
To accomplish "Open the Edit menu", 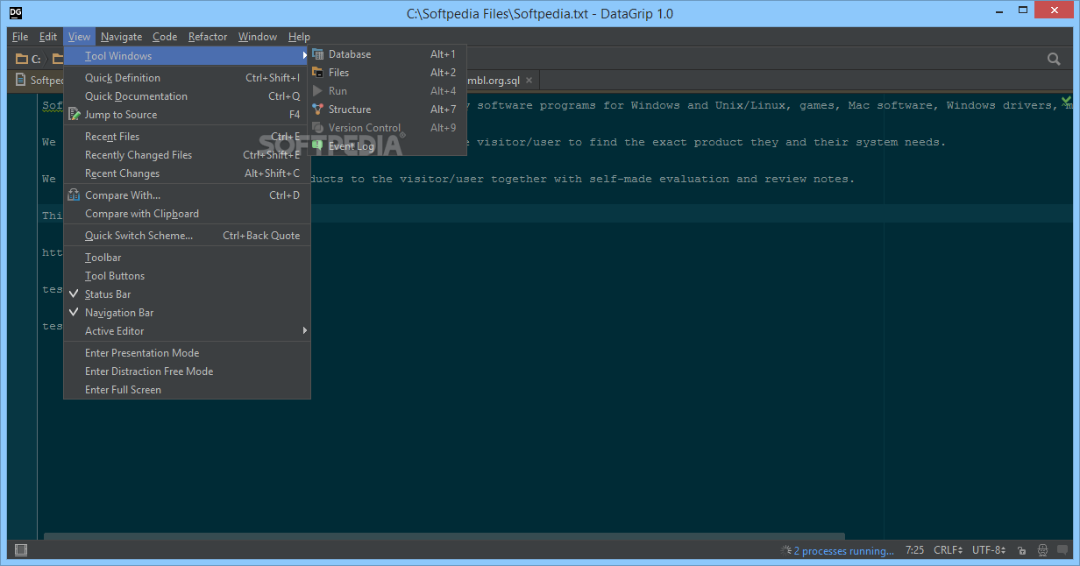I will (x=48, y=37).
